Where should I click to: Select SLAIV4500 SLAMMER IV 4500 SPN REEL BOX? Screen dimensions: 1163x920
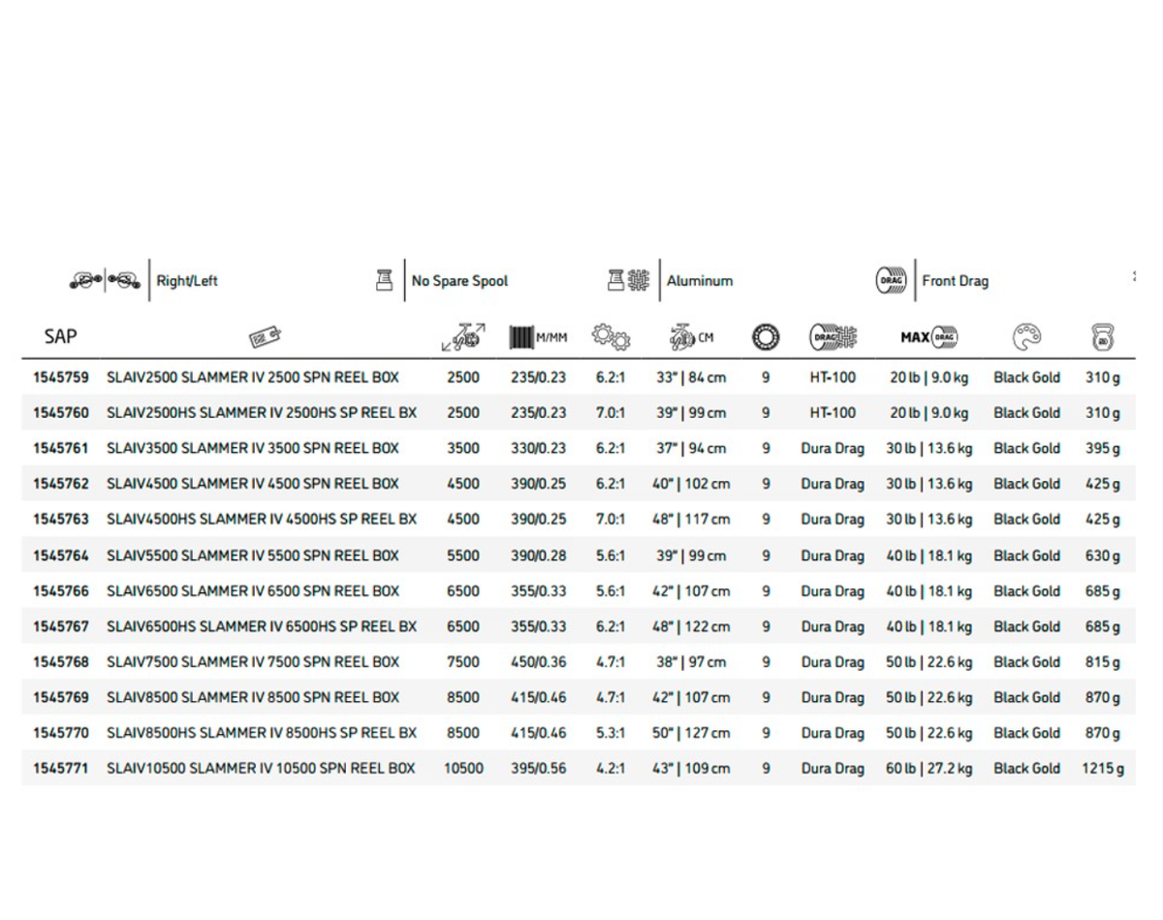(x=253, y=484)
